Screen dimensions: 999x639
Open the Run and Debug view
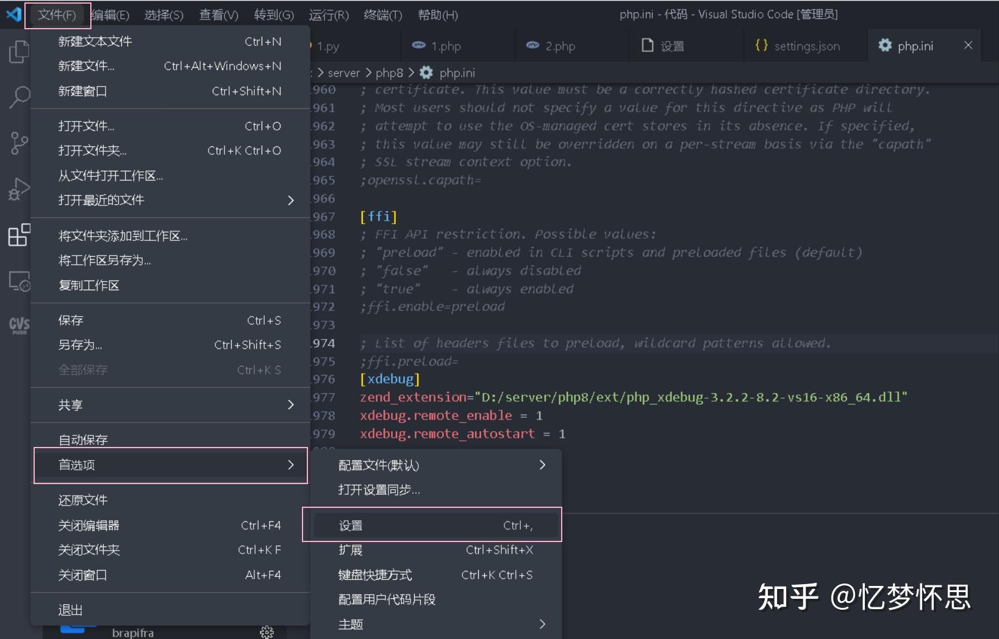(18, 189)
